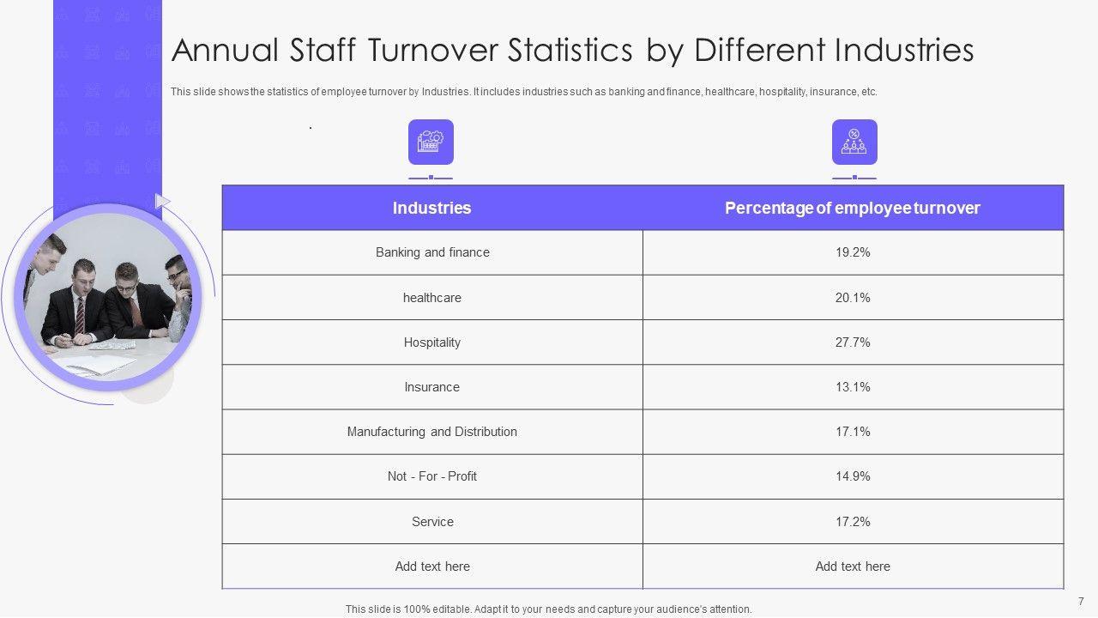Click 'Add text here' under Industries column

click(x=432, y=566)
